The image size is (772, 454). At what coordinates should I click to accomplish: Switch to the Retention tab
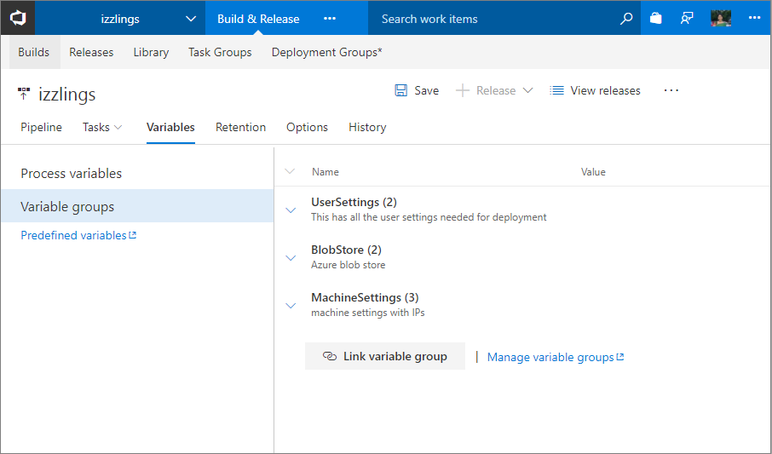pos(240,127)
